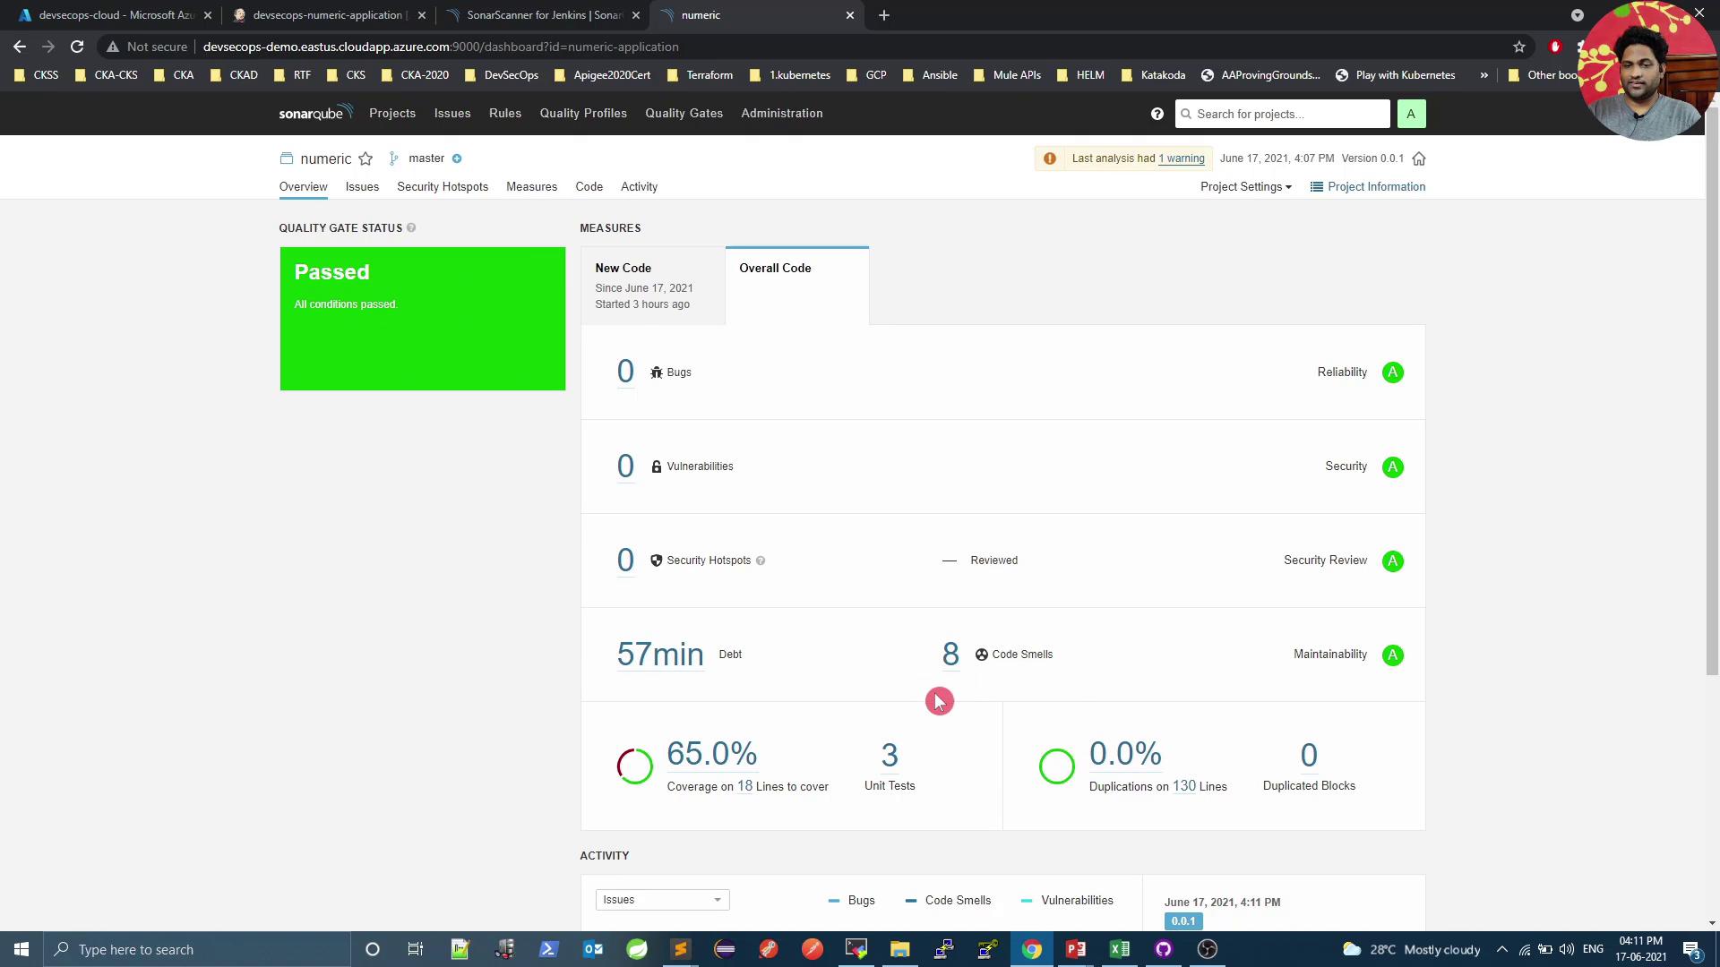Screen dimensions: 1720x967
Task: Star the numeric project as favorite
Action: tap(365, 158)
